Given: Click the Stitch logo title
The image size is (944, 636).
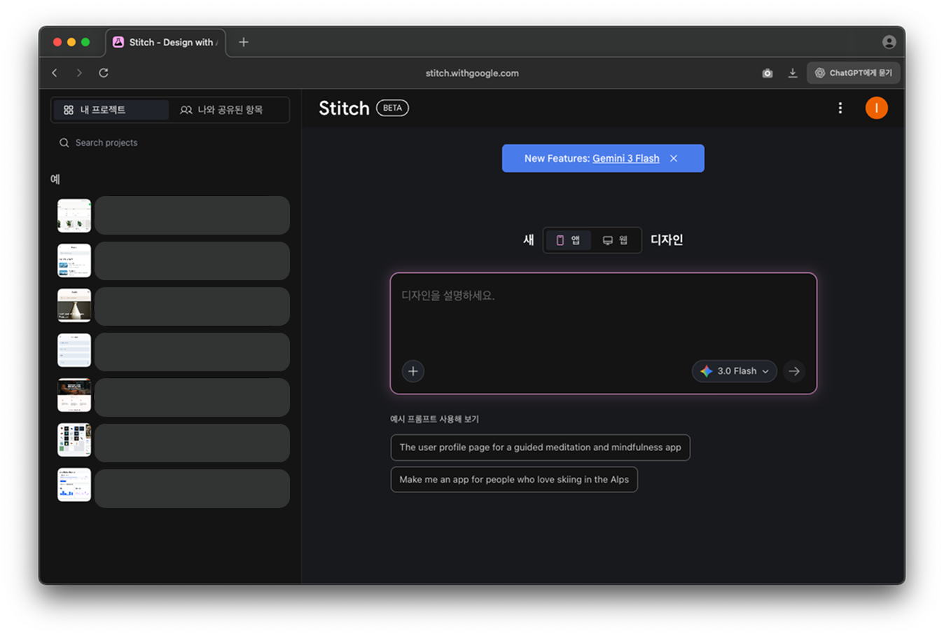Looking at the screenshot, I should click(x=344, y=109).
